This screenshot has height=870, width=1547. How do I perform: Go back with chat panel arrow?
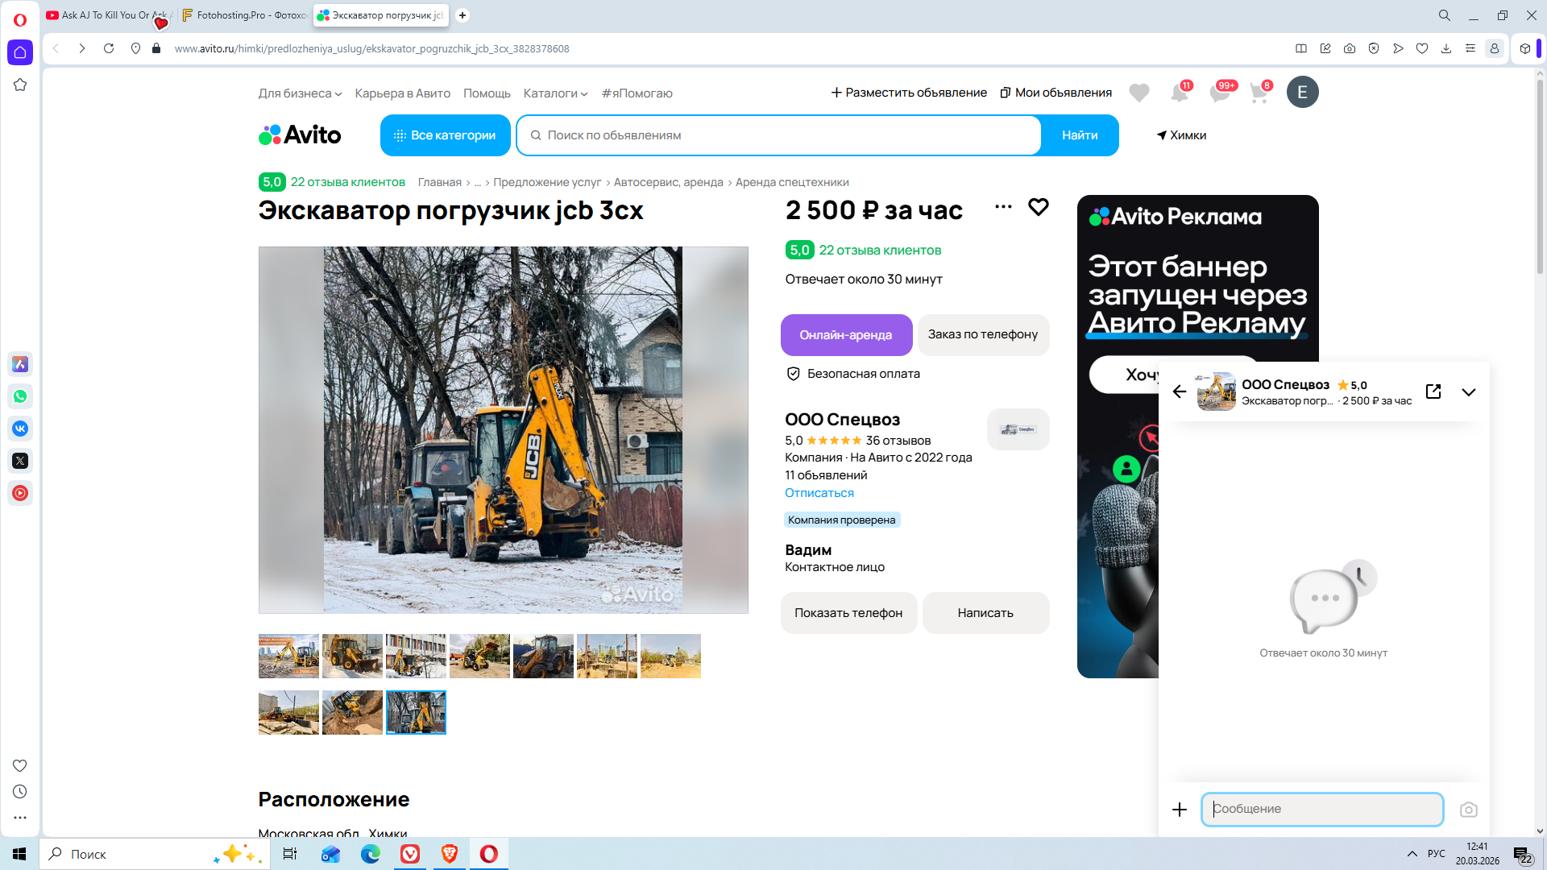pyautogui.click(x=1180, y=391)
